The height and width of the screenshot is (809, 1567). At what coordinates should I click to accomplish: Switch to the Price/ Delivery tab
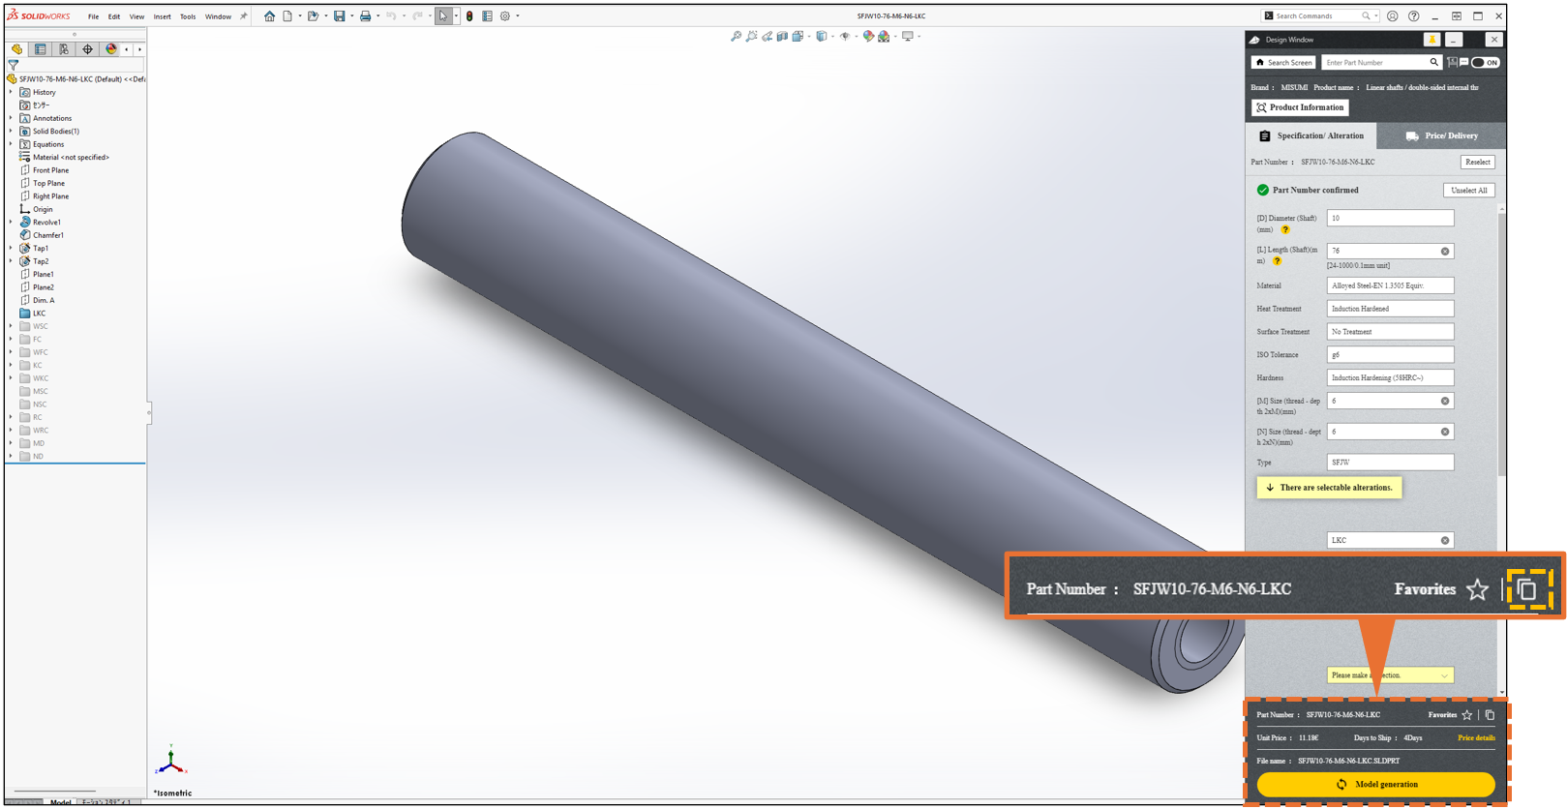[1441, 136]
